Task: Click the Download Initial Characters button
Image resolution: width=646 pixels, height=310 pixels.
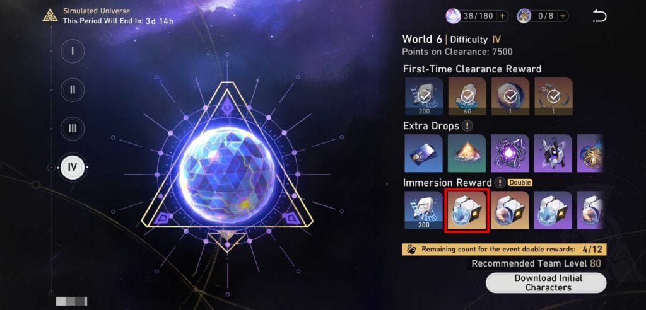Action: click(546, 283)
